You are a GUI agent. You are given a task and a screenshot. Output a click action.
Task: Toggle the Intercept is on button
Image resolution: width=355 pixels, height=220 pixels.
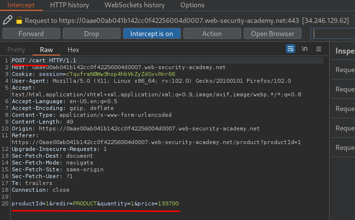click(x=152, y=34)
